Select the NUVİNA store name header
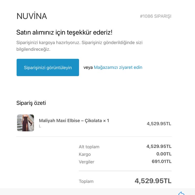This screenshot has height=195, width=195. click(32, 16)
